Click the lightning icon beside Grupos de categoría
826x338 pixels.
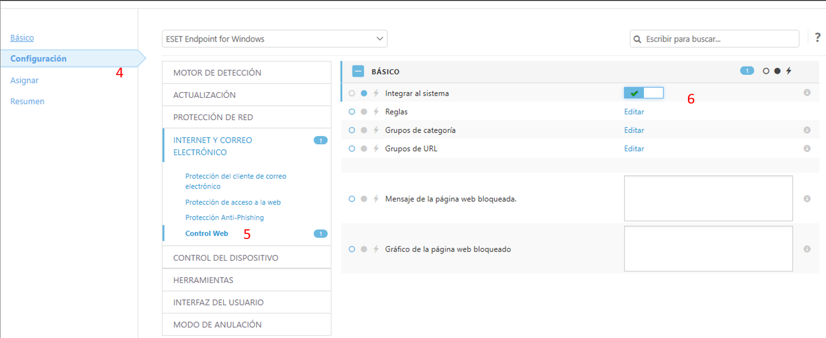coord(376,130)
